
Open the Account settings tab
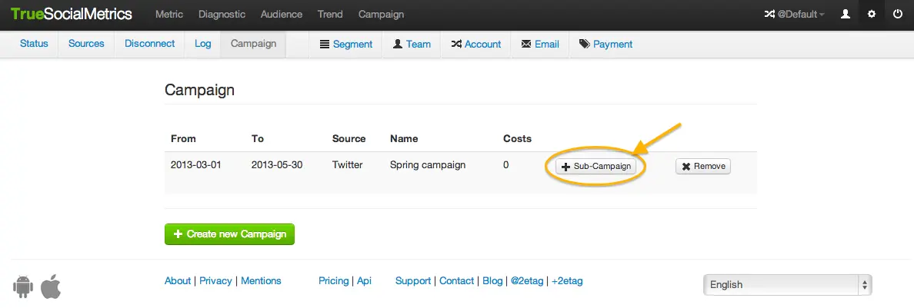(x=476, y=45)
